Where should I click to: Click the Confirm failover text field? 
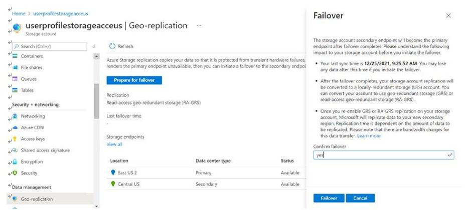pos(384,155)
